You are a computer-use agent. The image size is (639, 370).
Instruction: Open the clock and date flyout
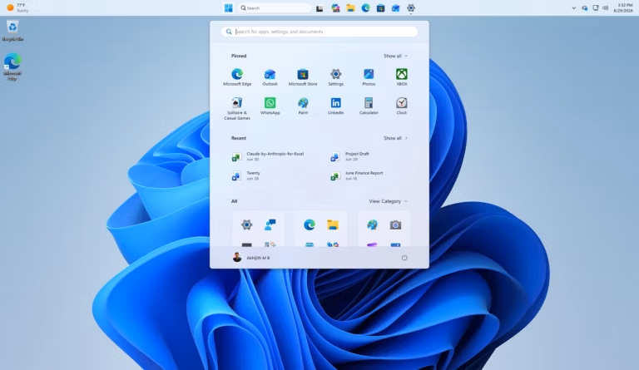tap(624, 7)
